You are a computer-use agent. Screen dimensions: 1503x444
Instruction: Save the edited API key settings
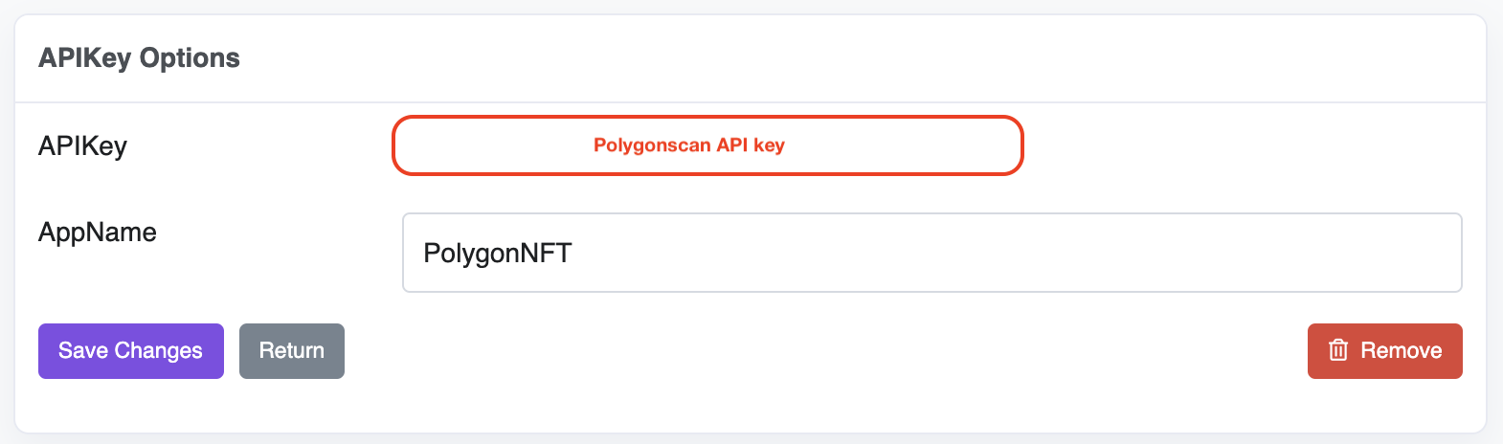tap(131, 351)
